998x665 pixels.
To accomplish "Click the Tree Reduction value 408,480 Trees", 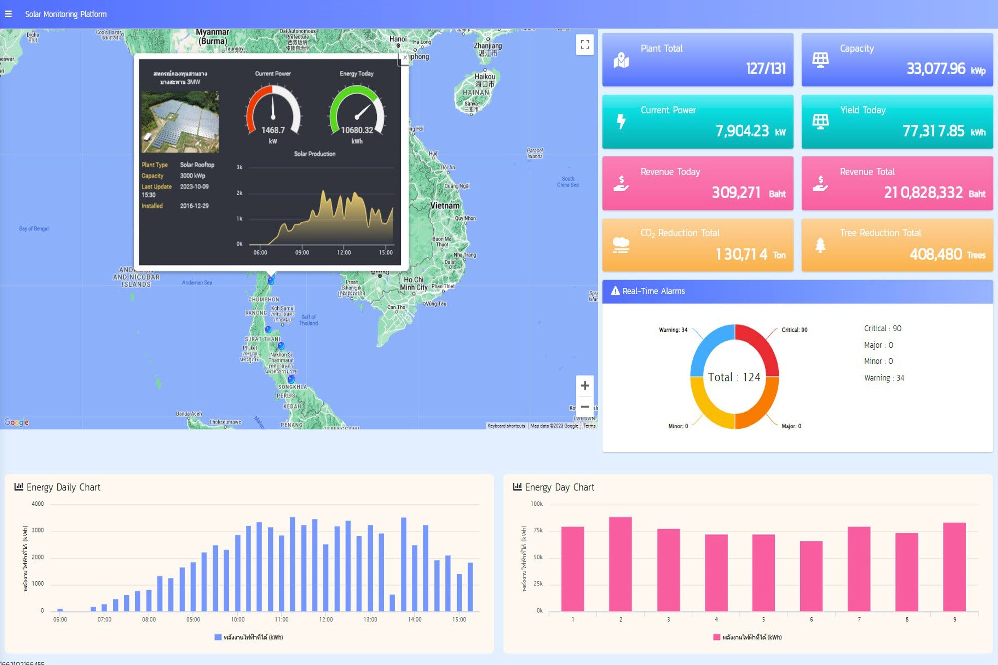I will pos(947,254).
